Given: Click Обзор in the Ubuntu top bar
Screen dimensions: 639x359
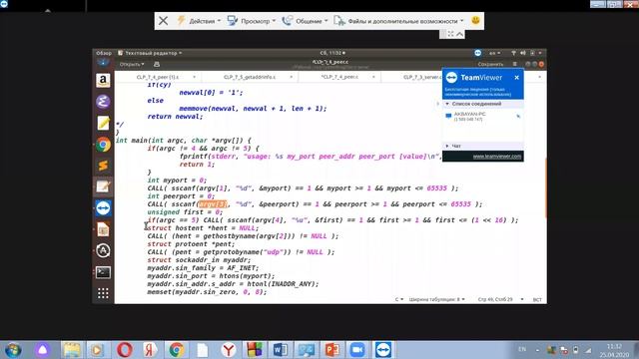Looking at the screenshot, I should click(x=104, y=53).
